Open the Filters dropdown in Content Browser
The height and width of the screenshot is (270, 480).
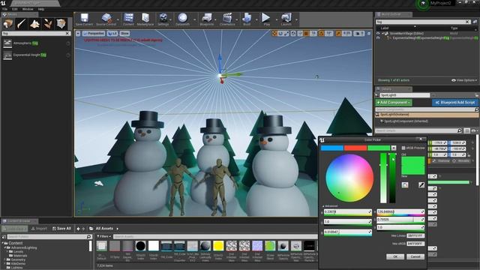103,236
